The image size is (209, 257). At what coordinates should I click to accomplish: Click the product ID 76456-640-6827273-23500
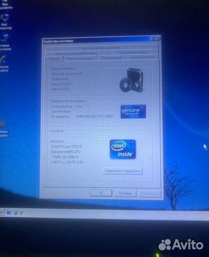[x=94, y=116]
